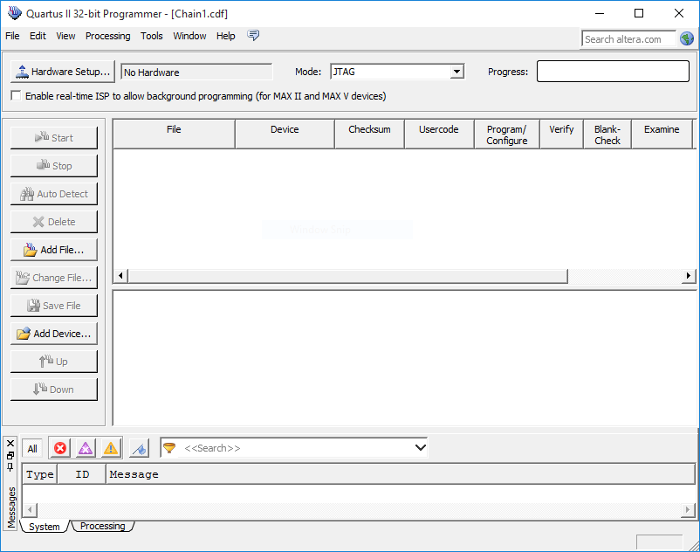Open the Help menu
Screen dimensions: 700x552
click(x=226, y=36)
